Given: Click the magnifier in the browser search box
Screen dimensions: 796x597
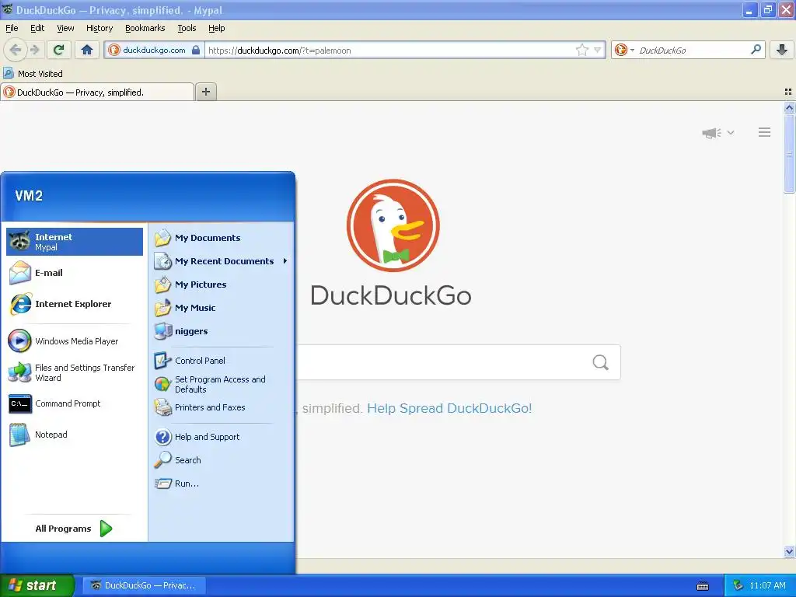Looking at the screenshot, I should pos(756,49).
